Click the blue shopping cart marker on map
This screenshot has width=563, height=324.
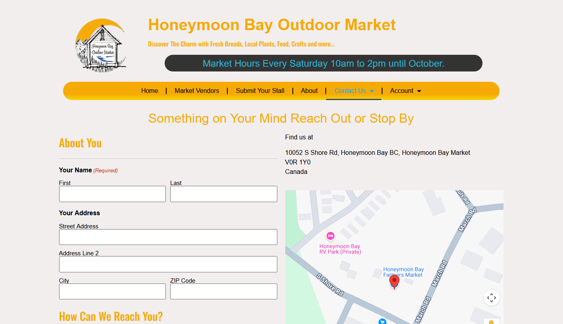point(382,321)
